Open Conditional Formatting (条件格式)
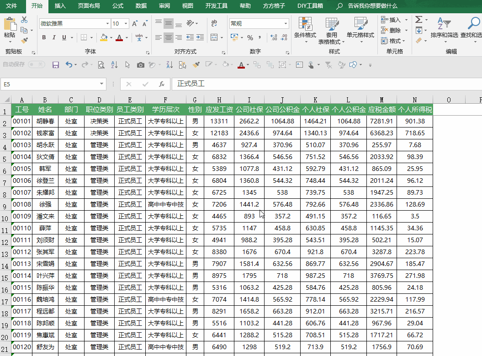The height and width of the screenshot is (356, 482). [x=305, y=28]
